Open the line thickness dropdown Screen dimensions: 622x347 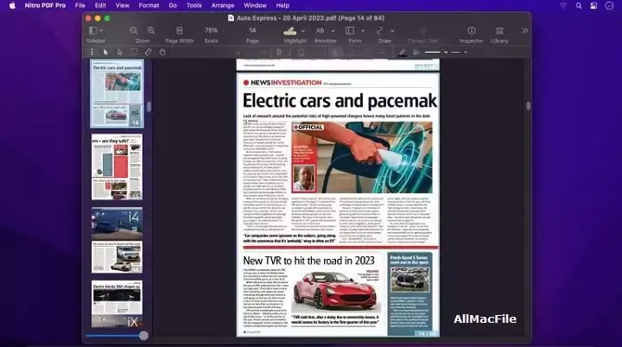click(446, 52)
